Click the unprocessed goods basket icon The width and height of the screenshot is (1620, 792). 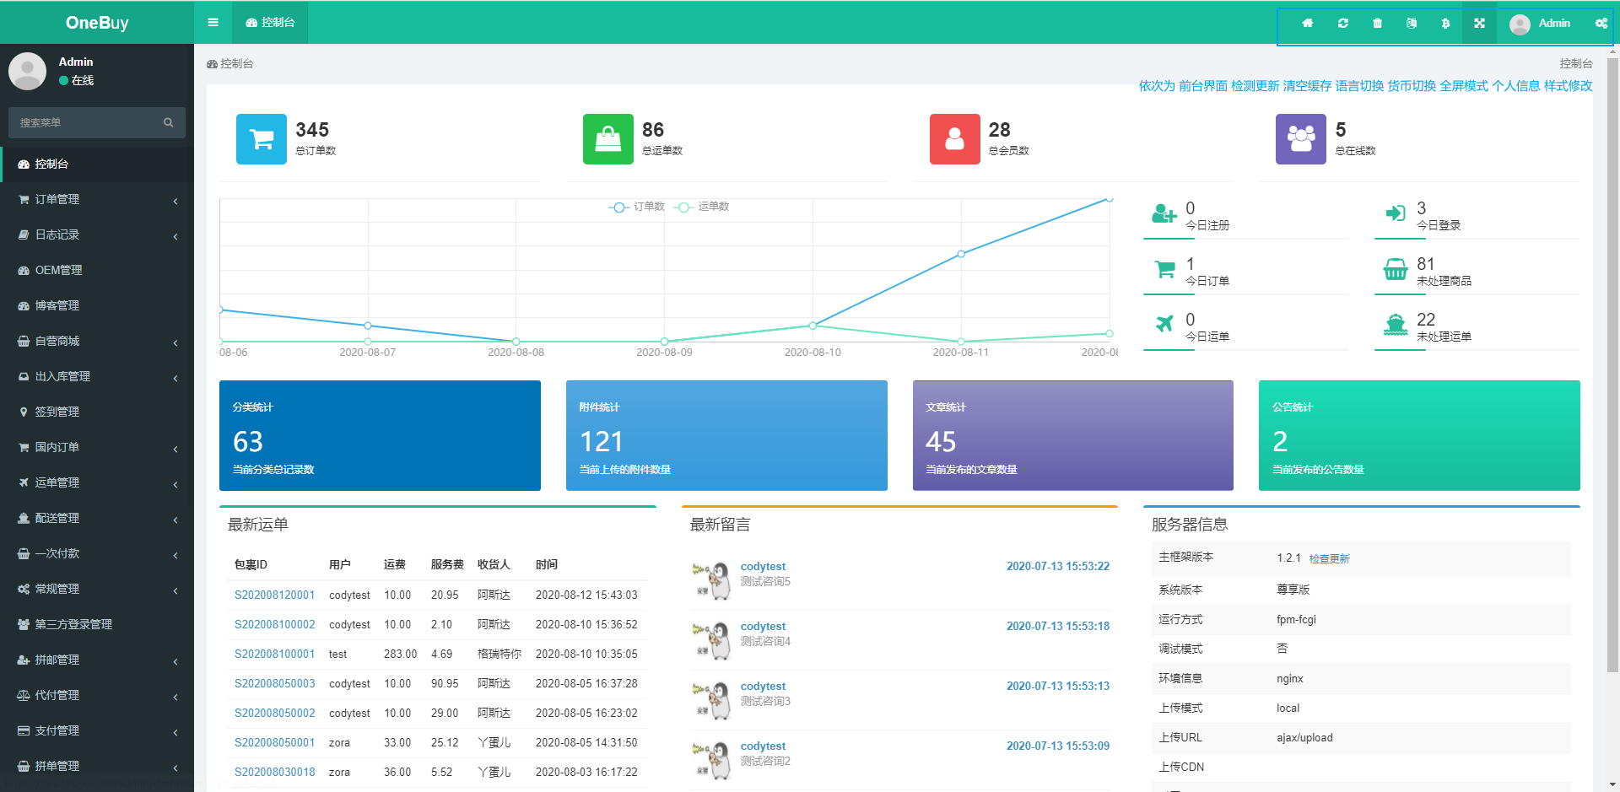(1396, 270)
